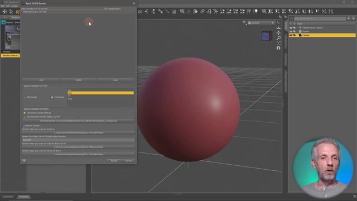The height and width of the screenshot is (201, 357).
Task: Select the Node Selection arrow tool
Action: (11, 11)
